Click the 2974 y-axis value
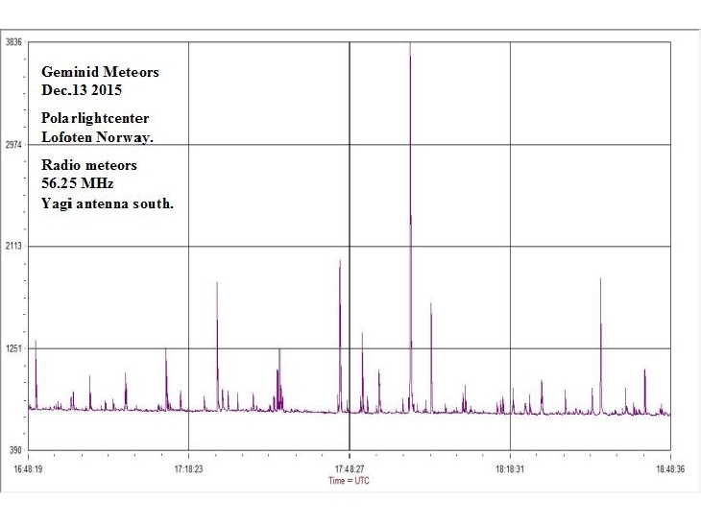The image size is (701, 526). pos(14,145)
